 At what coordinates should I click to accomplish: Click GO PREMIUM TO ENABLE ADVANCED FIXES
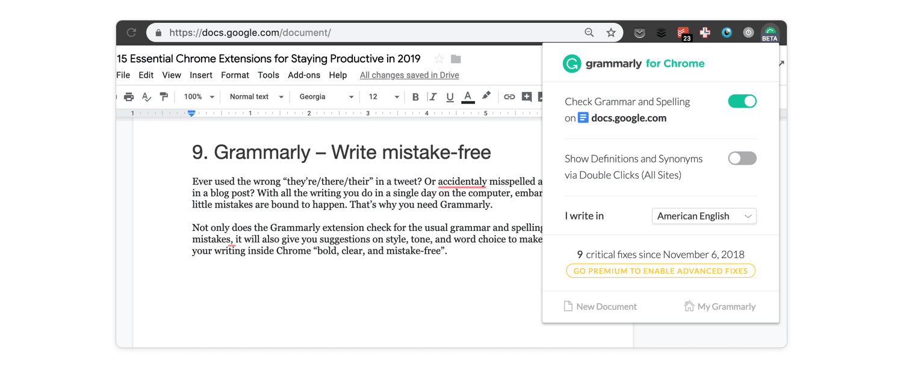(660, 271)
